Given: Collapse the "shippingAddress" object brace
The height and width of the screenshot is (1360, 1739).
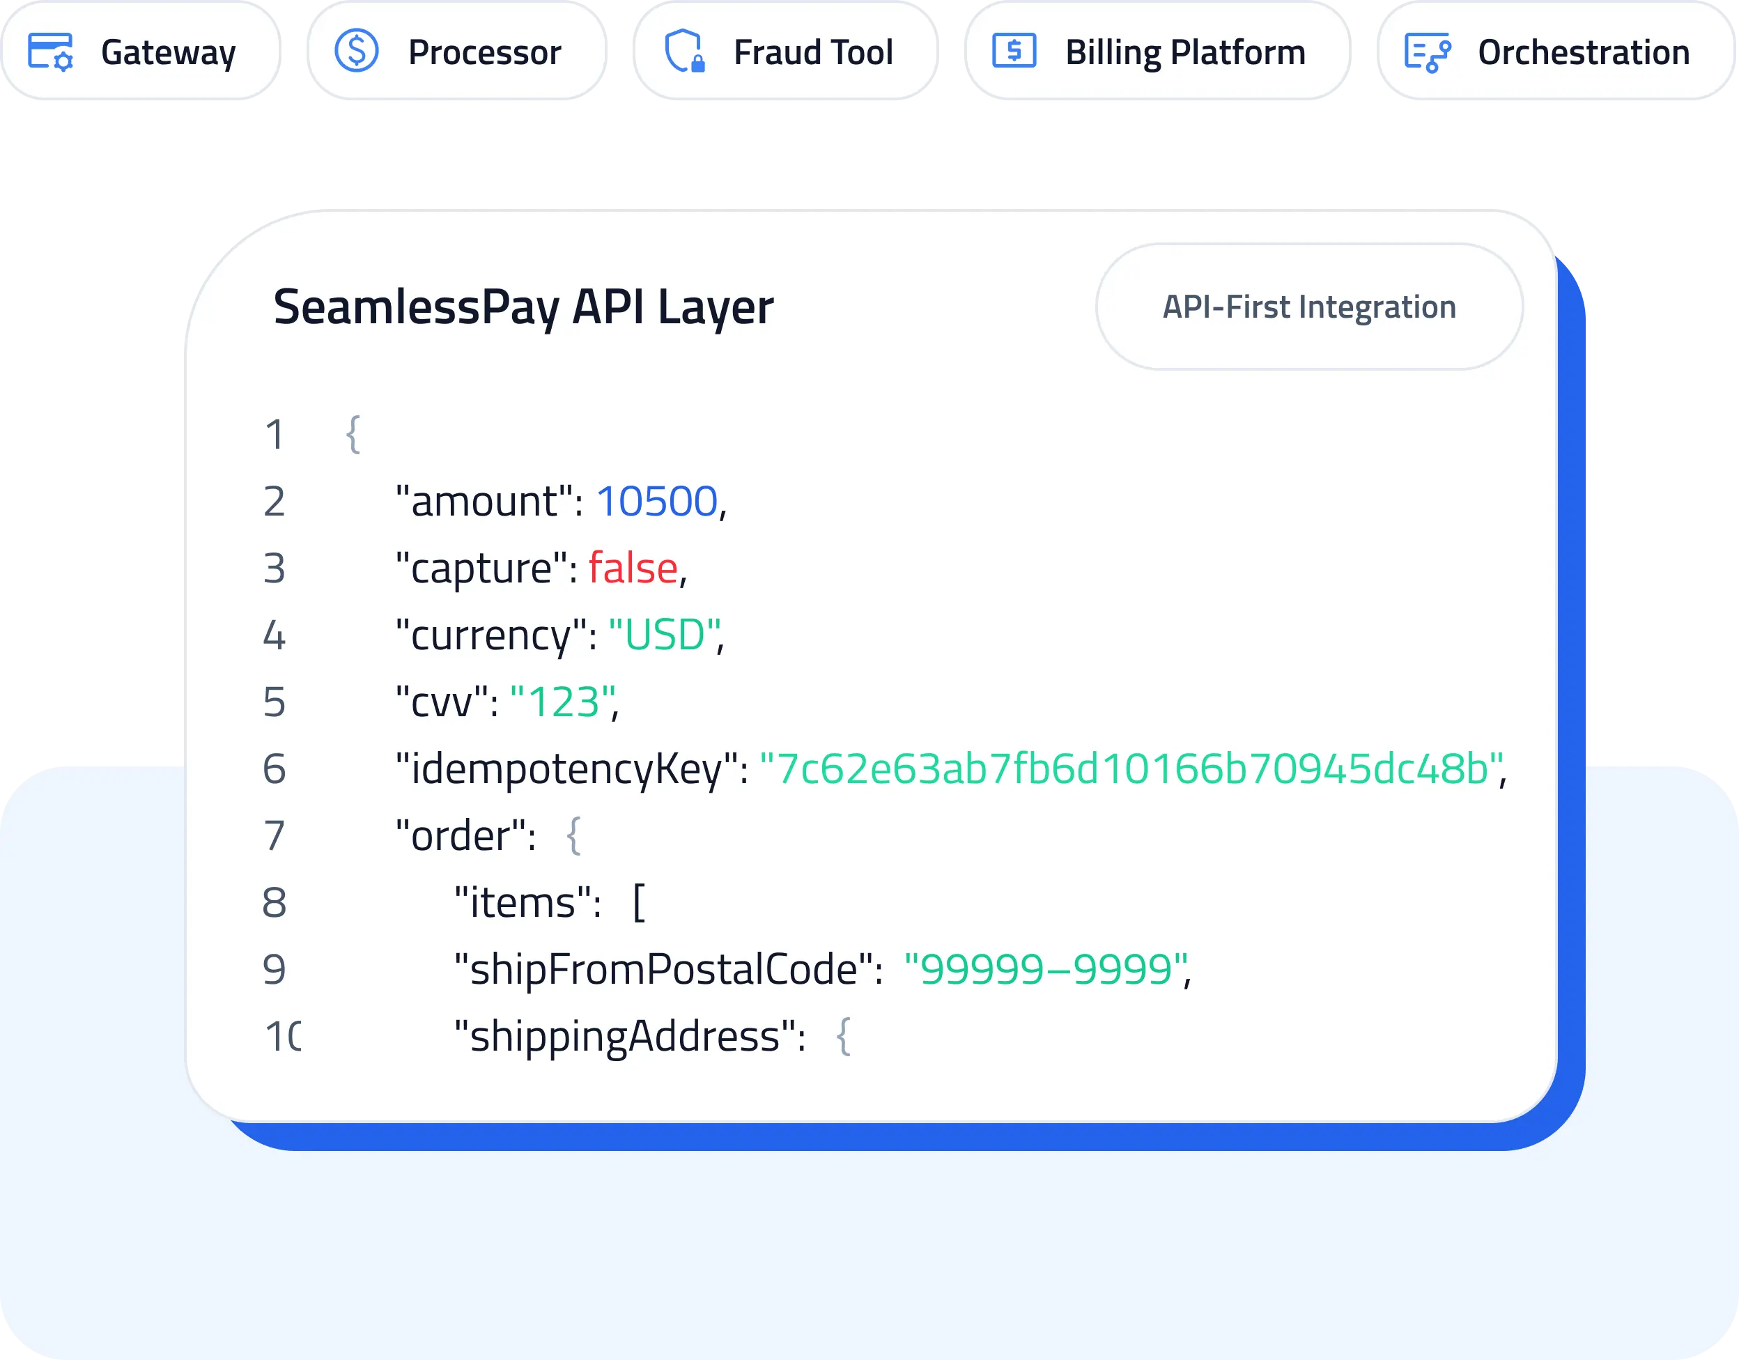Looking at the screenshot, I should 843,1037.
